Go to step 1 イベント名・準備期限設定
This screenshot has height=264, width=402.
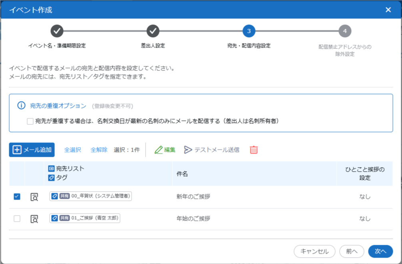click(x=57, y=31)
